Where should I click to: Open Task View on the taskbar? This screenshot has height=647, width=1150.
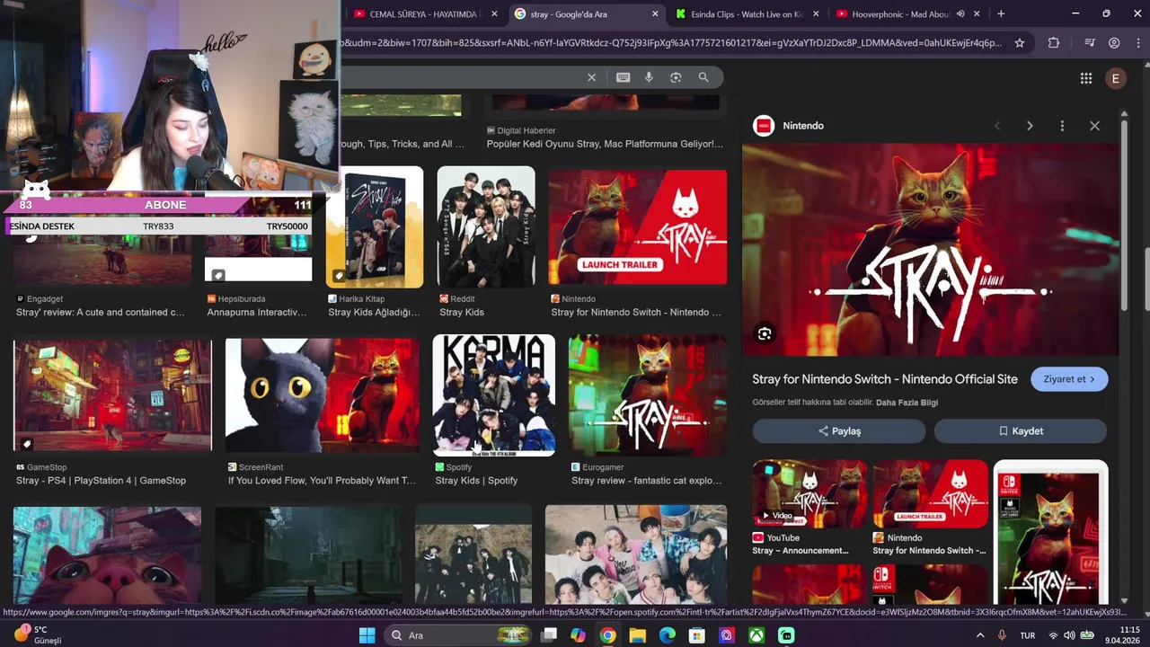click(x=548, y=635)
